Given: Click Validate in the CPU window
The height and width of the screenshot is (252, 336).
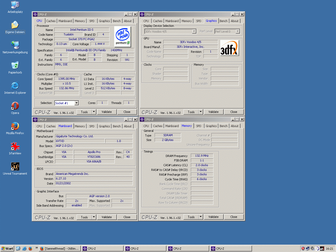Looking at the screenshot, I should [107, 112].
